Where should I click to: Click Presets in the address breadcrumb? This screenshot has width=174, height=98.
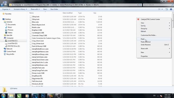coord(88,5)
